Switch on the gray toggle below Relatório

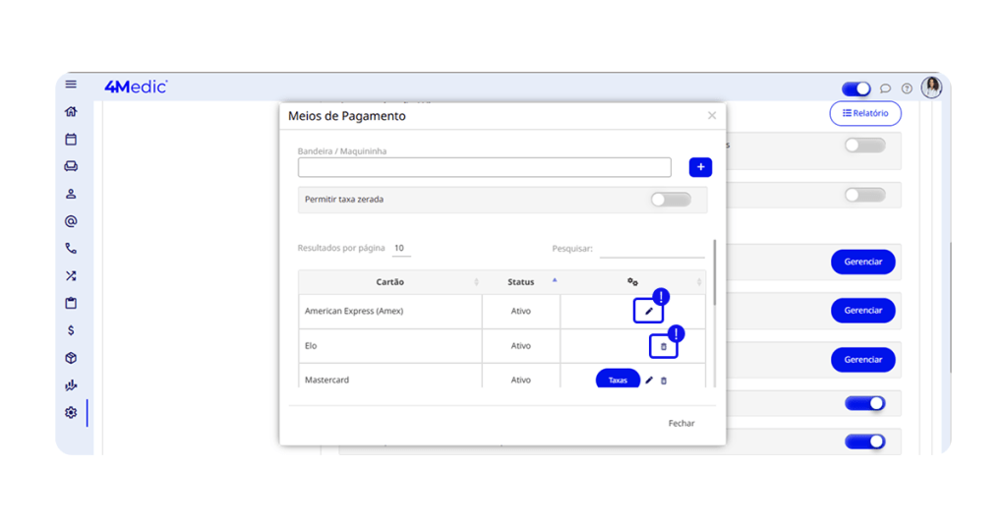coord(864,146)
